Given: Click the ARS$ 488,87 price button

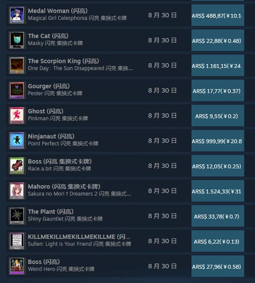Looking at the screenshot, I should pos(218,15).
